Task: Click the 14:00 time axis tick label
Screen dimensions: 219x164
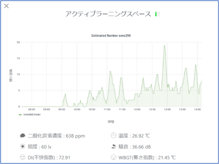Action: pyautogui.click(x=198, y=109)
